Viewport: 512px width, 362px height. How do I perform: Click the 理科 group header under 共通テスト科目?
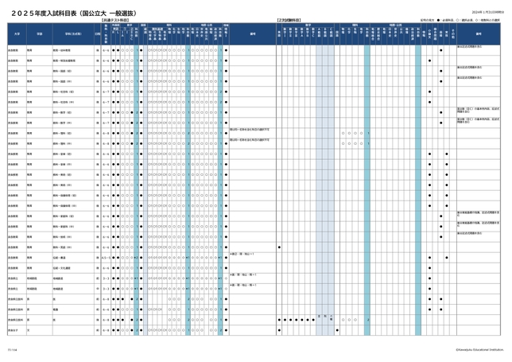click(169, 25)
